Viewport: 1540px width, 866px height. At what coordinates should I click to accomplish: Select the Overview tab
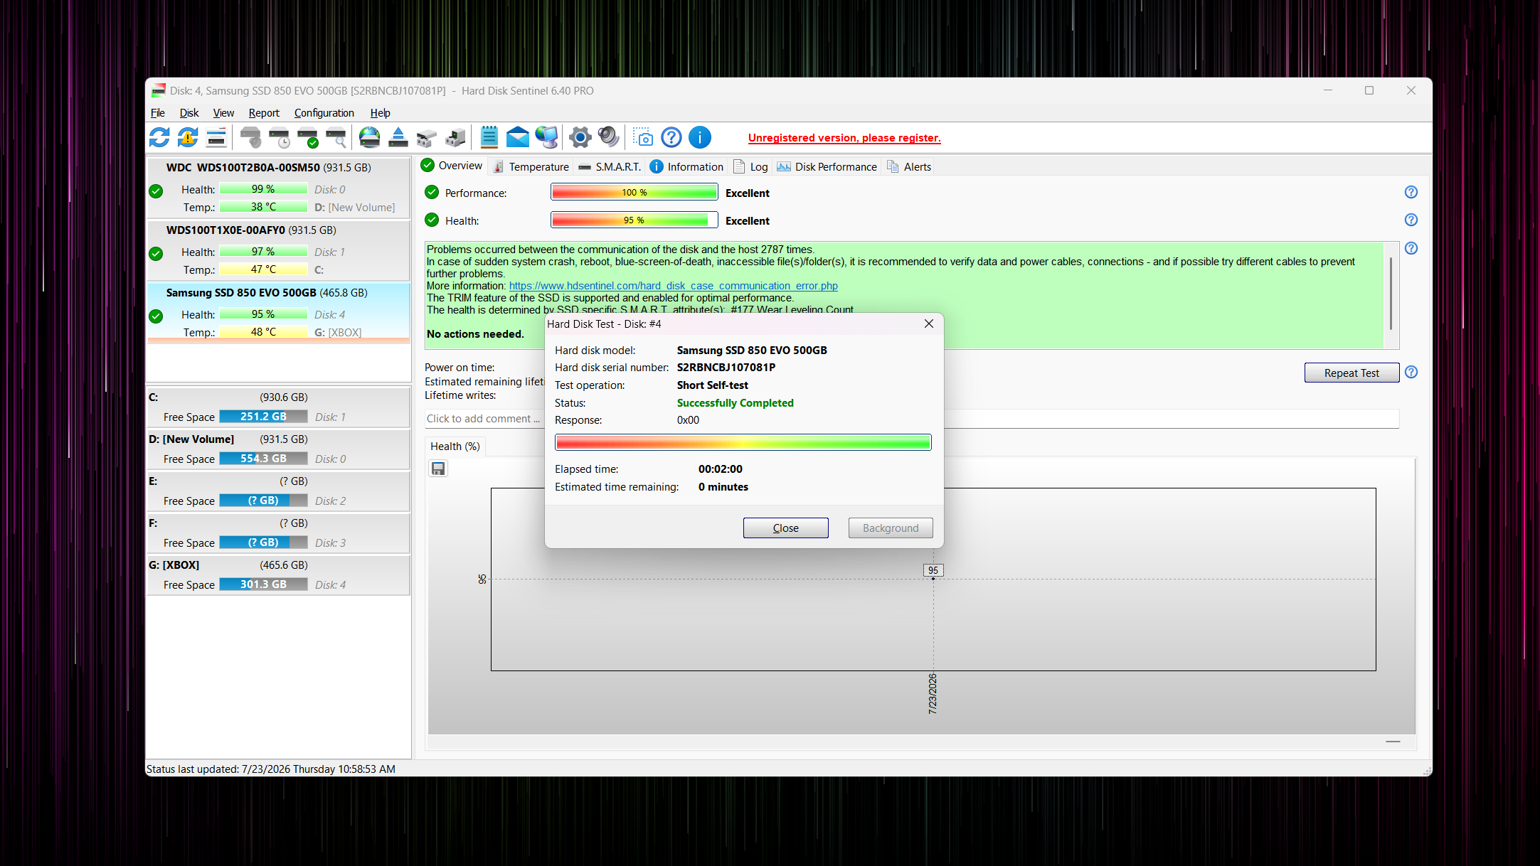point(452,166)
